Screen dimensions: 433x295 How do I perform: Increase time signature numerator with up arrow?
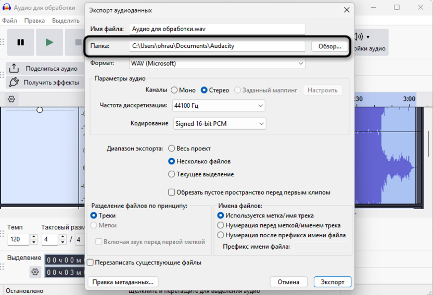point(62,237)
